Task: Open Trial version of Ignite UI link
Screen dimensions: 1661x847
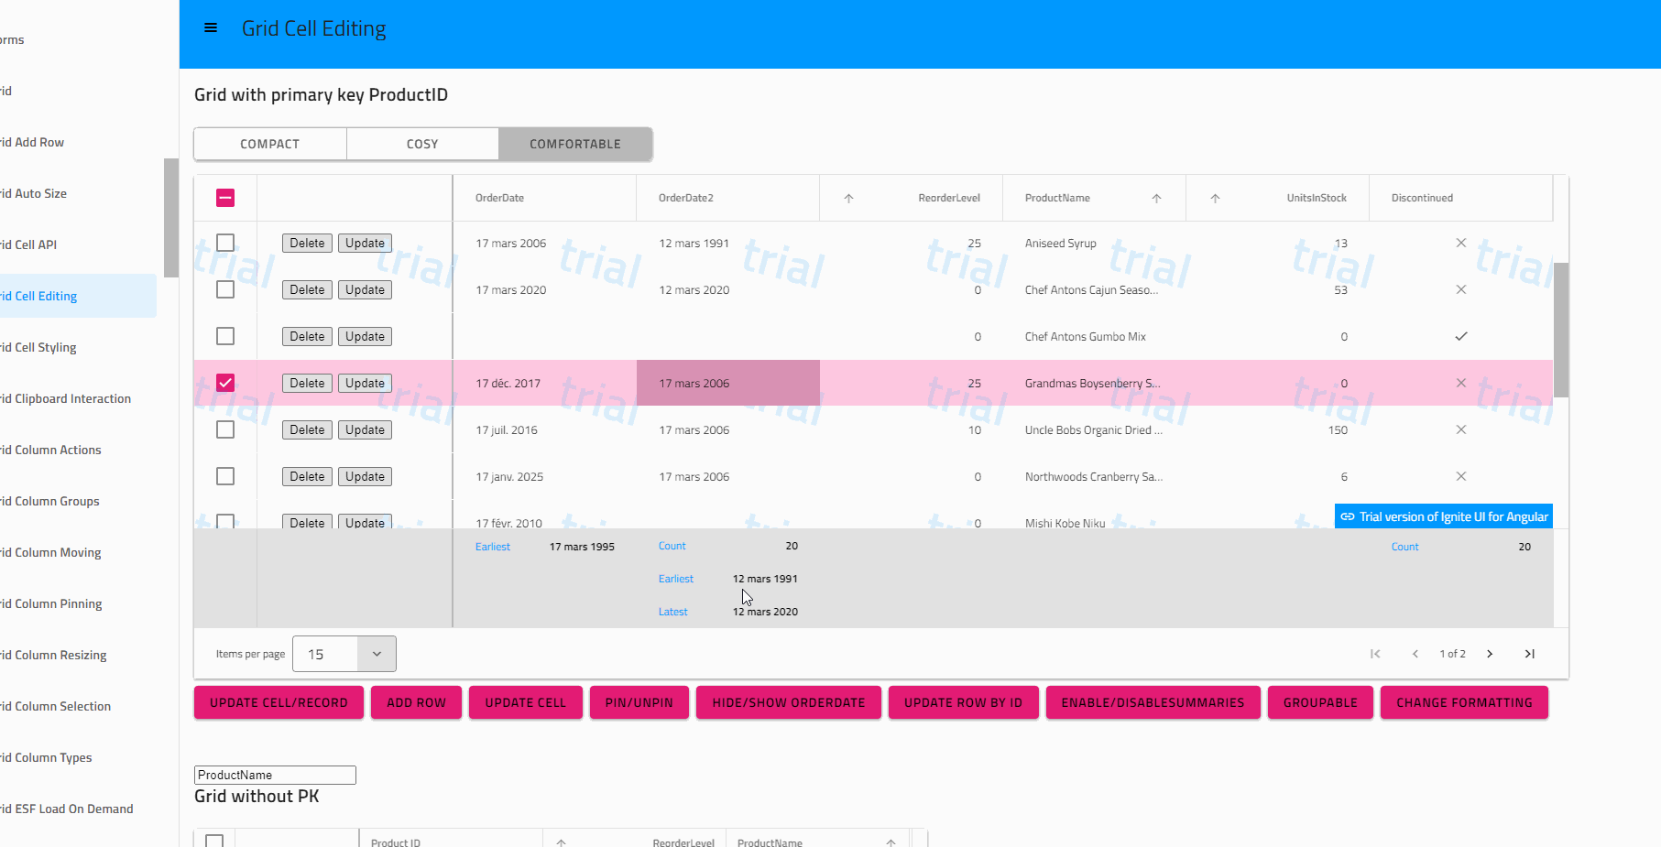Action: click(x=1444, y=516)
